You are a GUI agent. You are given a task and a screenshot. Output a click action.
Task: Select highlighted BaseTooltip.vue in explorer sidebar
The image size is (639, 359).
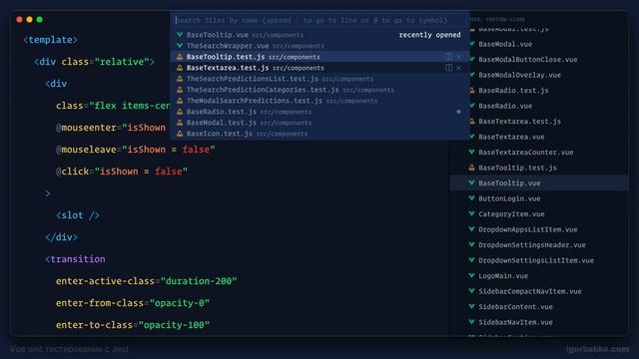pyautogui.click(x=539, y=183)
